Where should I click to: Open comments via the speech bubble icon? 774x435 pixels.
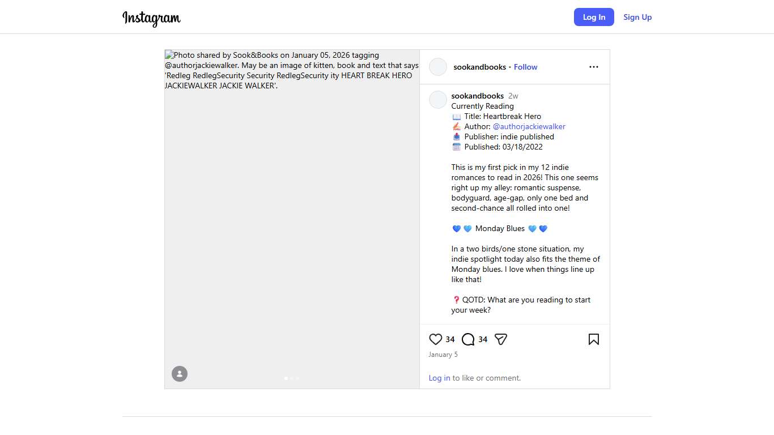pyautogui.click(x=468, y=339)
